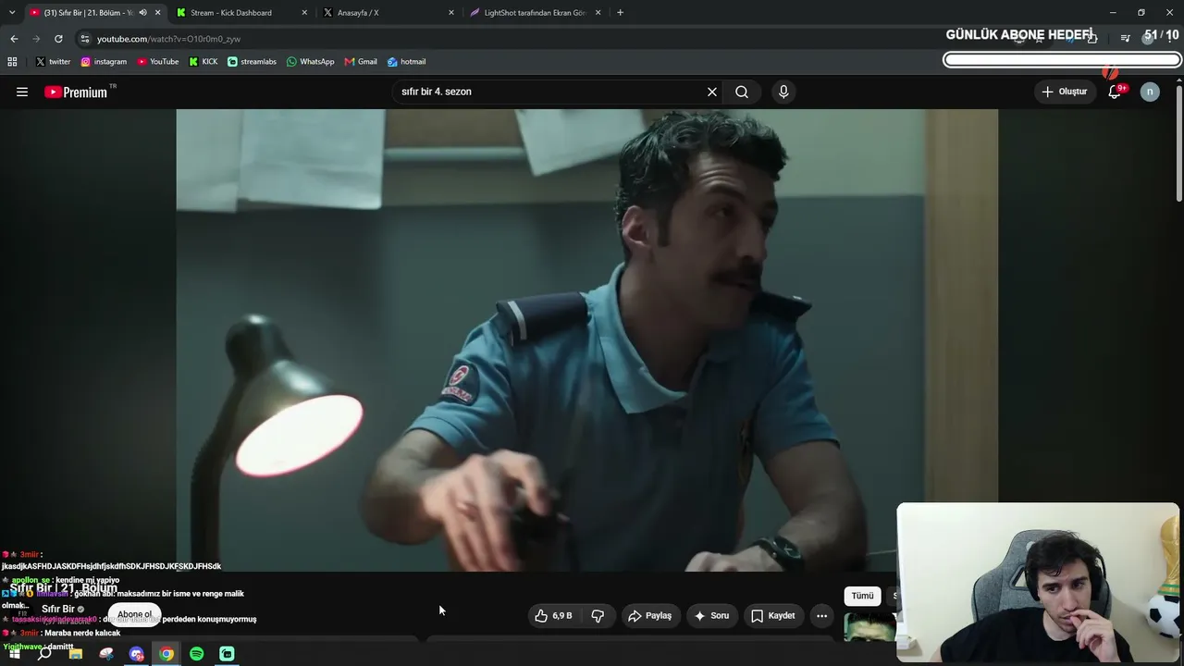This screenshot has height=666, width=1184.
Task: Go back in browser history
Action: (14, 39)
